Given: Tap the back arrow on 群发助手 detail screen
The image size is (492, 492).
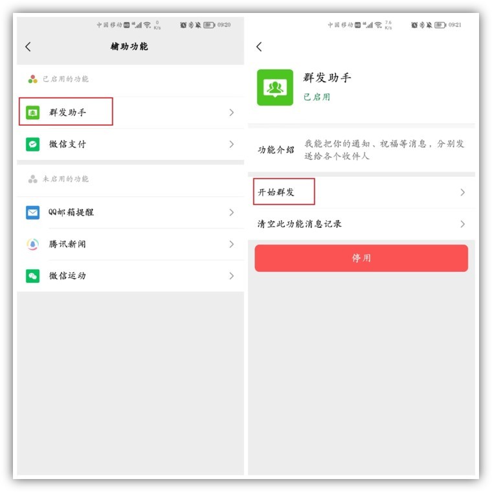Looking at the screenshot, I should (x=259, y=47).
